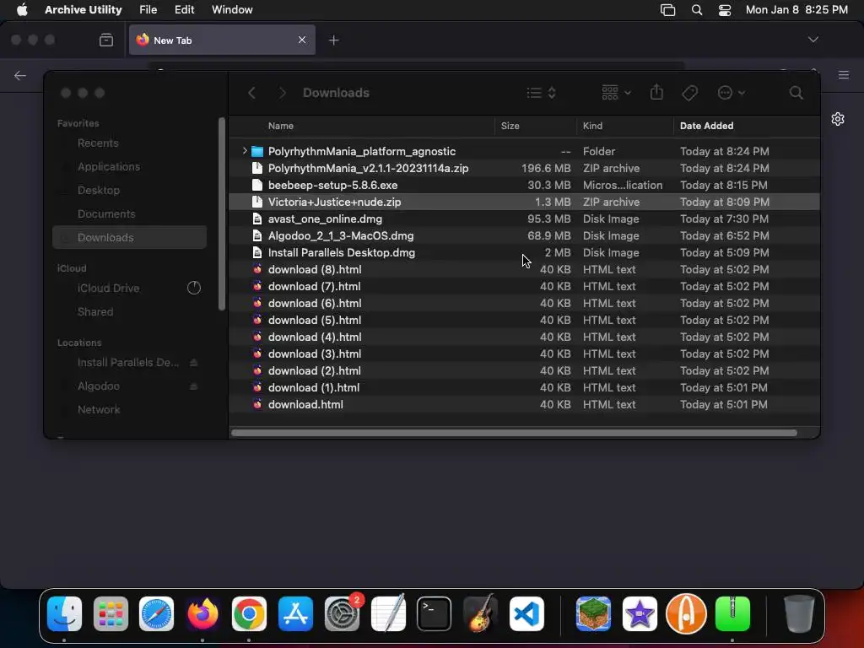Open Firefox hamburger application menu
This screenshot has height=648, width=864.
[x=844, y=75]
